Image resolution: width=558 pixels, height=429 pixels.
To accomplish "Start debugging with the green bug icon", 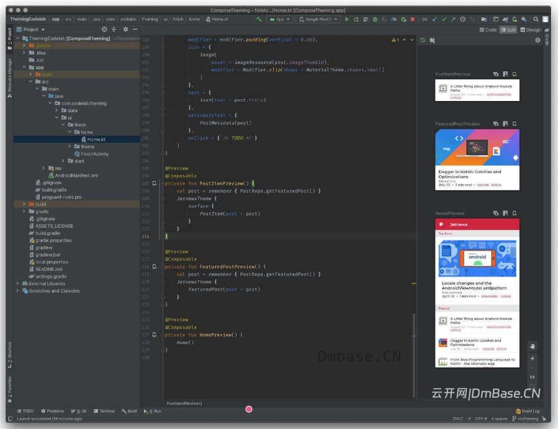I will 375,19.
